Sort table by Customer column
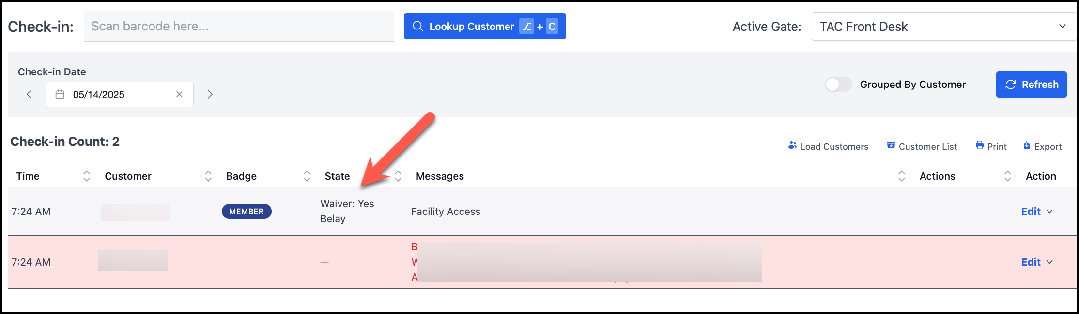The height and width of the screenshot is (314, 1079). click(x=208, y=176)
